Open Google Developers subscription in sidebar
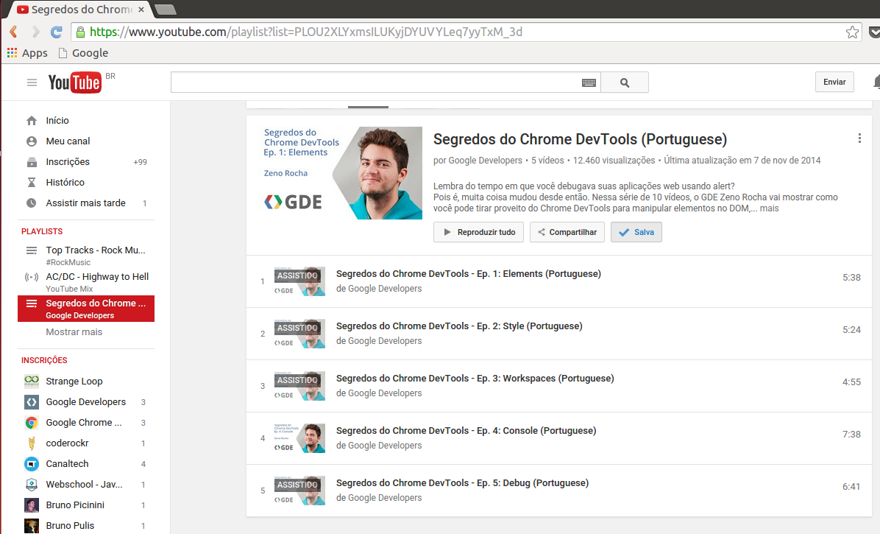 click(x=86, y=402)
